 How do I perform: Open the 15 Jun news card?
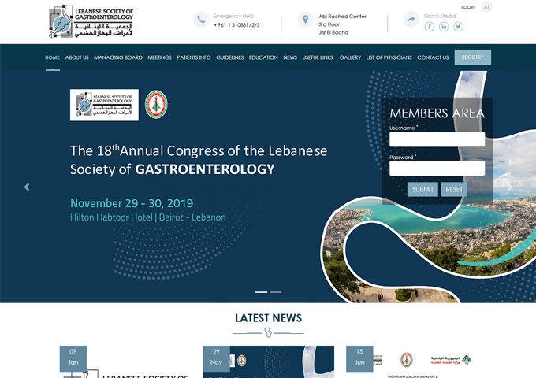click(411, 361)
